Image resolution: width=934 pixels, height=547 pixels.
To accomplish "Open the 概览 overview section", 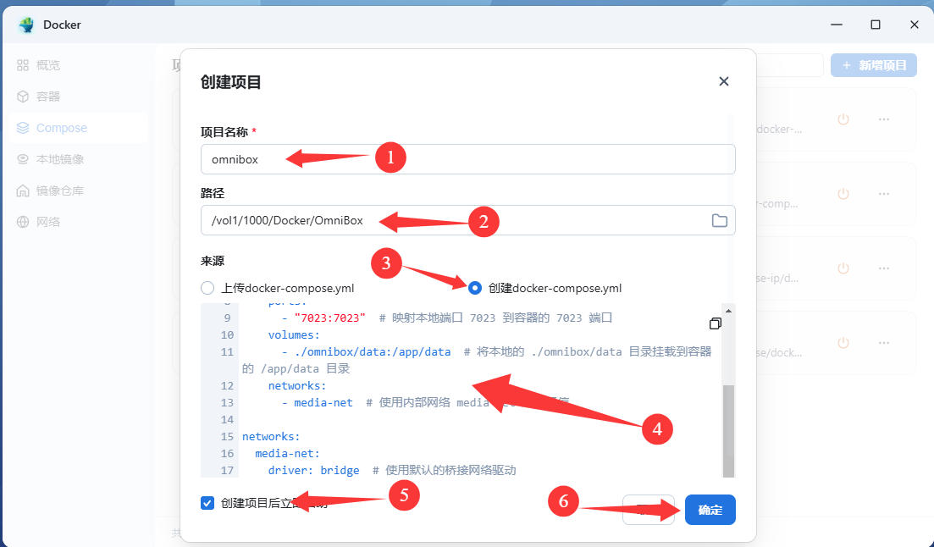I will [47, 65].
